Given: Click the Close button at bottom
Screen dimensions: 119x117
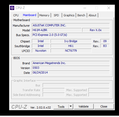Looking at the screenshot, I should 104,106.
